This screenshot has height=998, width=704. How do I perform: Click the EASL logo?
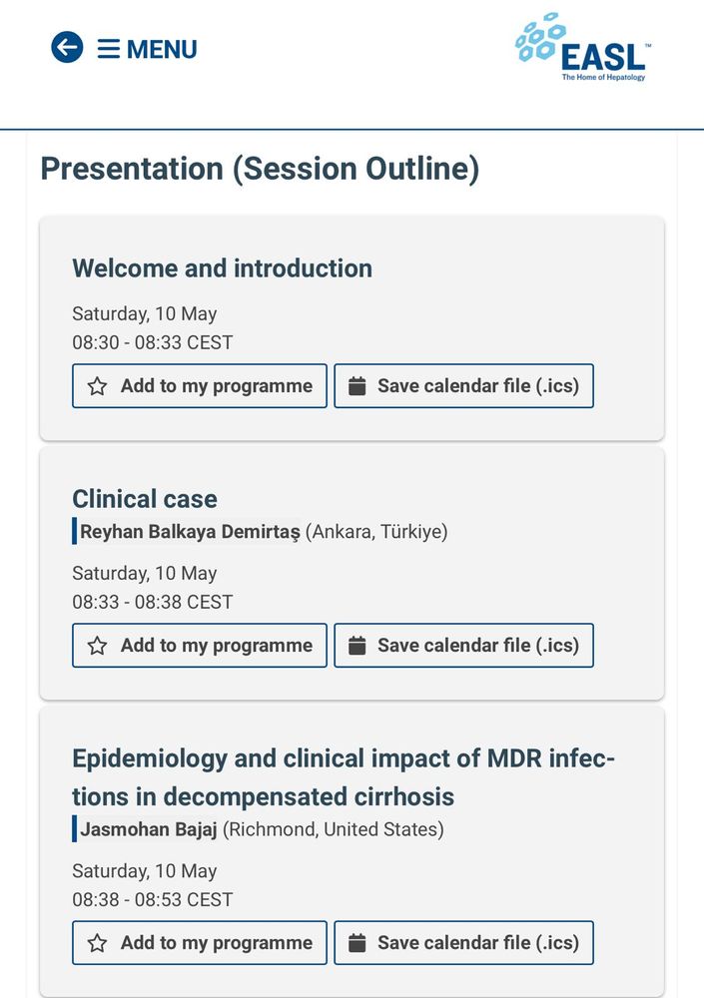(x=583, y=47)
